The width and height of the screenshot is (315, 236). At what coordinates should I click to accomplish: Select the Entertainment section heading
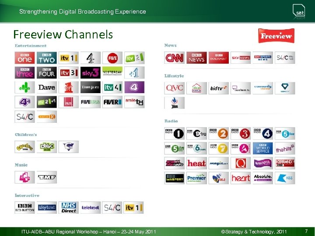click(31, 45)
